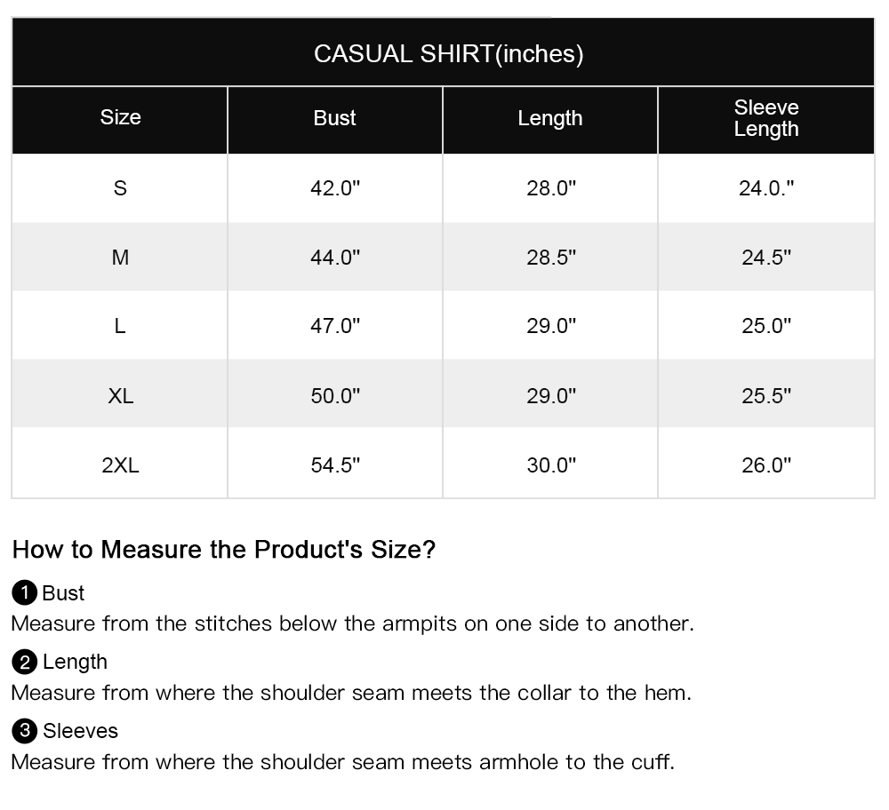Image resolution: width=889 pixels, height=810 pixels.
Task: Click the Sleeve Length column header
Action: (766, 118)
